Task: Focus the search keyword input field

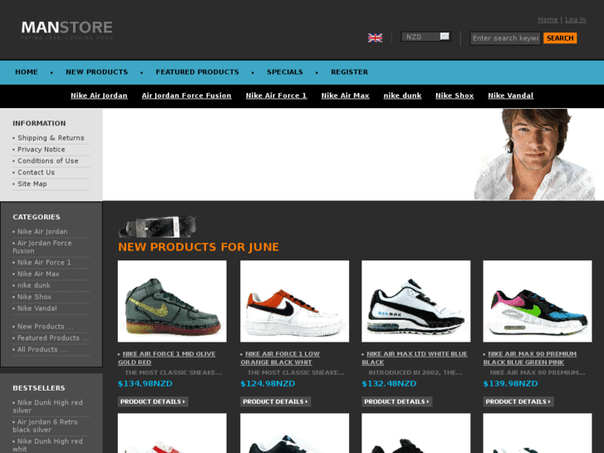Action: coord(505,38)
